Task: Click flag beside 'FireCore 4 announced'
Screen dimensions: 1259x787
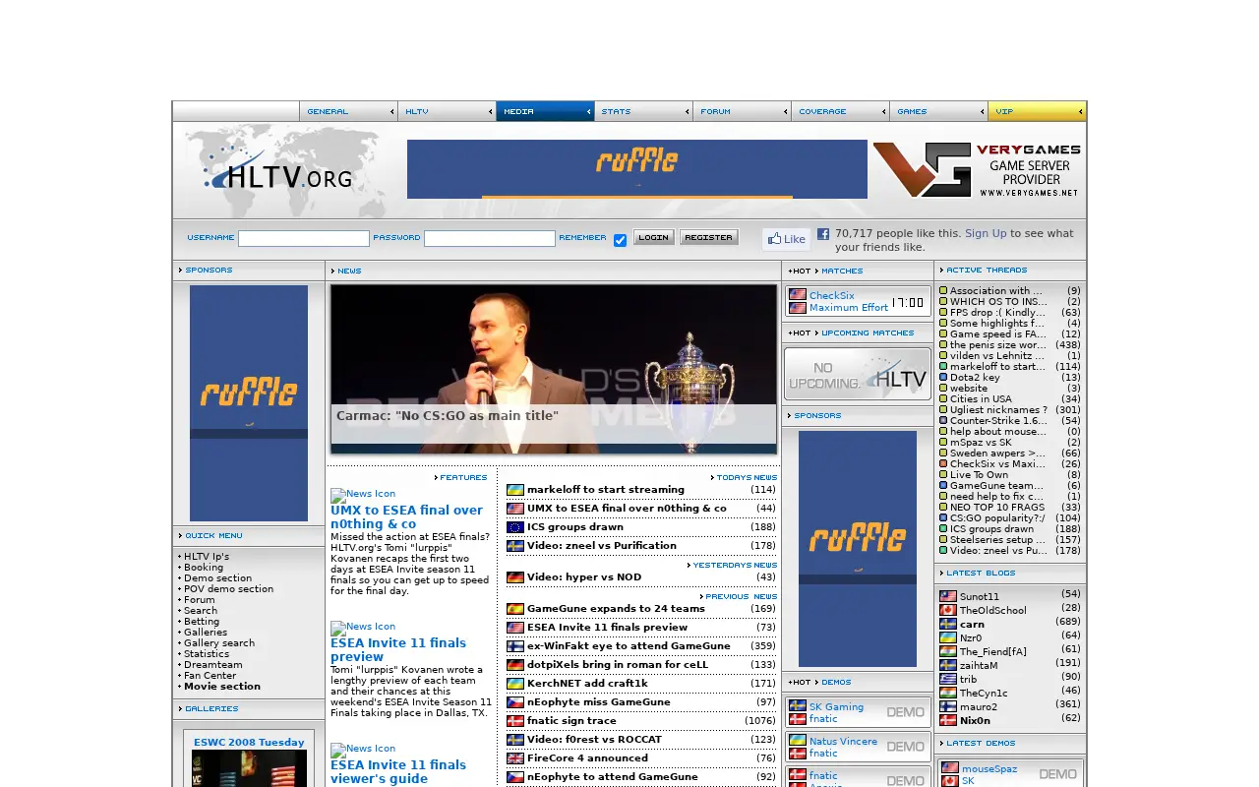Action: point(515,758)
